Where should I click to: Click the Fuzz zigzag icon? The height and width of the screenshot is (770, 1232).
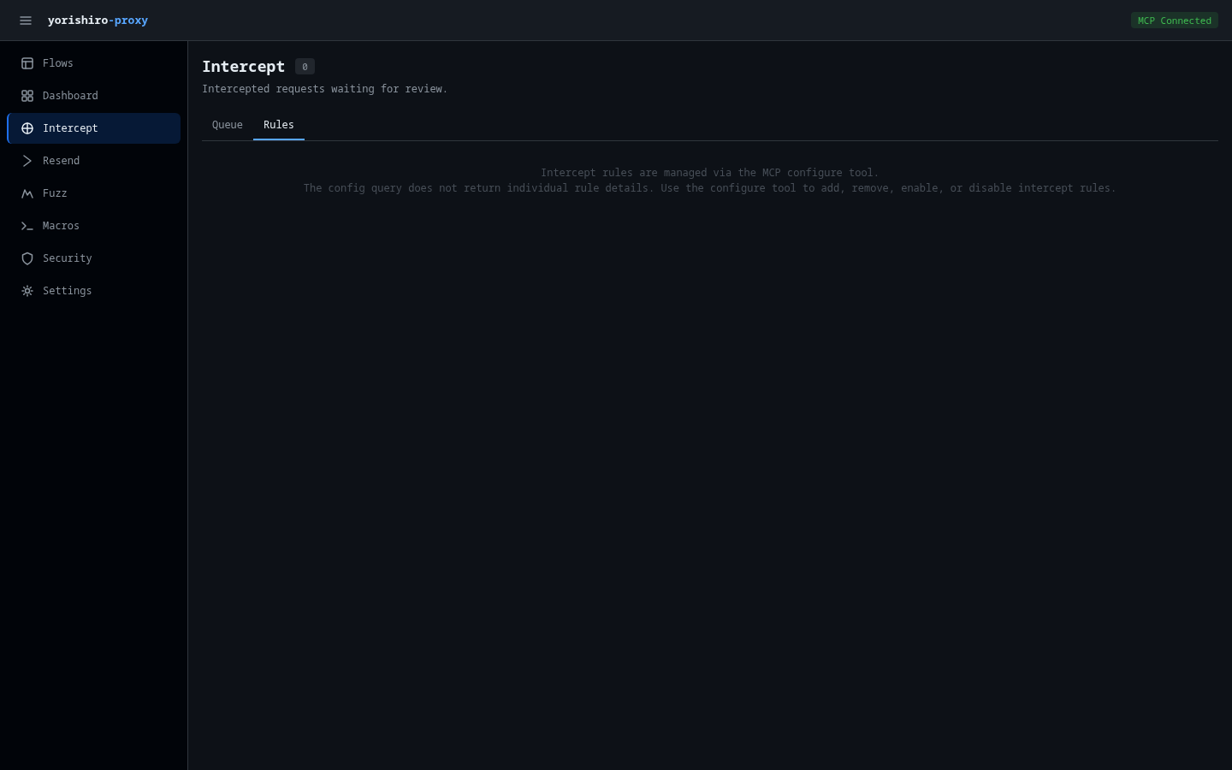pyautogui.click(x=27, y=193)
